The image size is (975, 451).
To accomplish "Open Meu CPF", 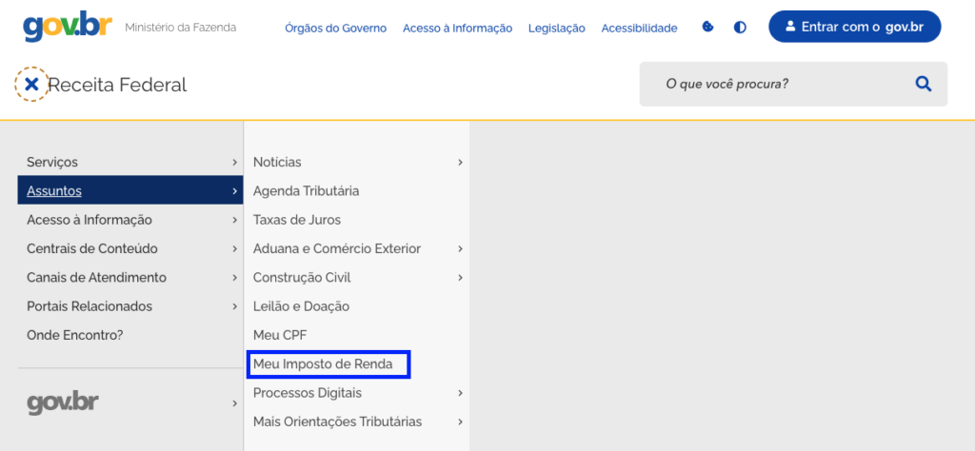I will coord(280,336).
